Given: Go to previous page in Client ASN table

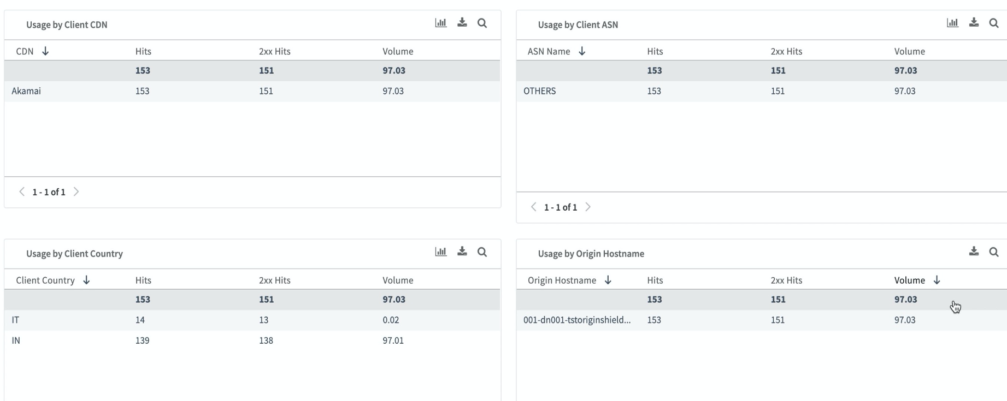Looking at the screenshot, I should [534, 207].
